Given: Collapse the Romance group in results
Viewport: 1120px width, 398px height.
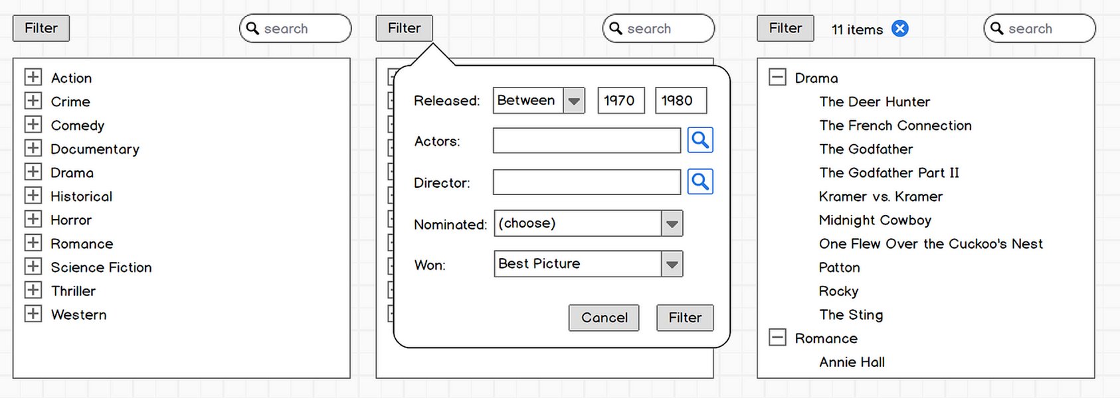Looking at the screenshot, I should [777, 338].
